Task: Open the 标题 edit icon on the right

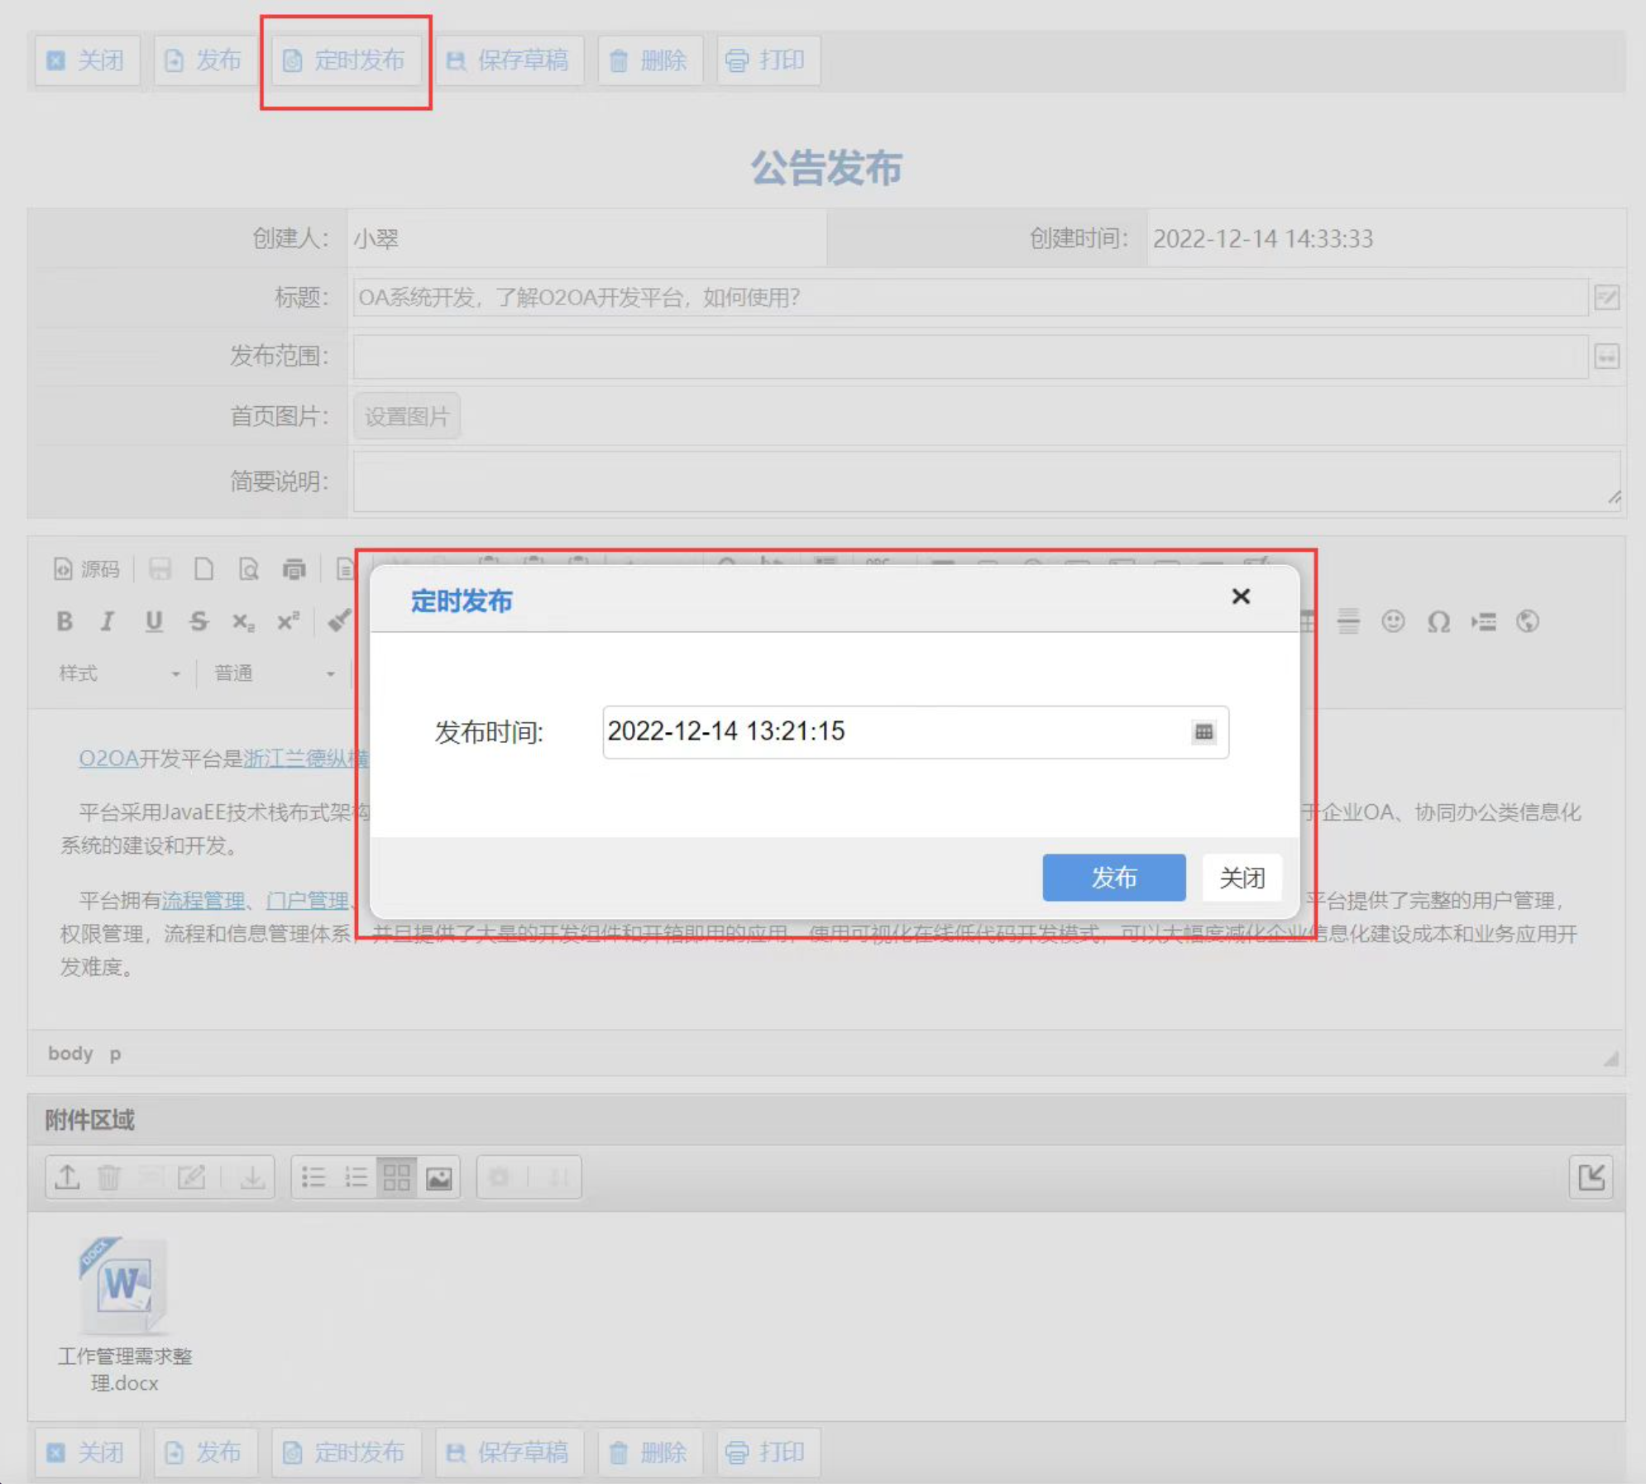Action: [x=1608, y=298]
